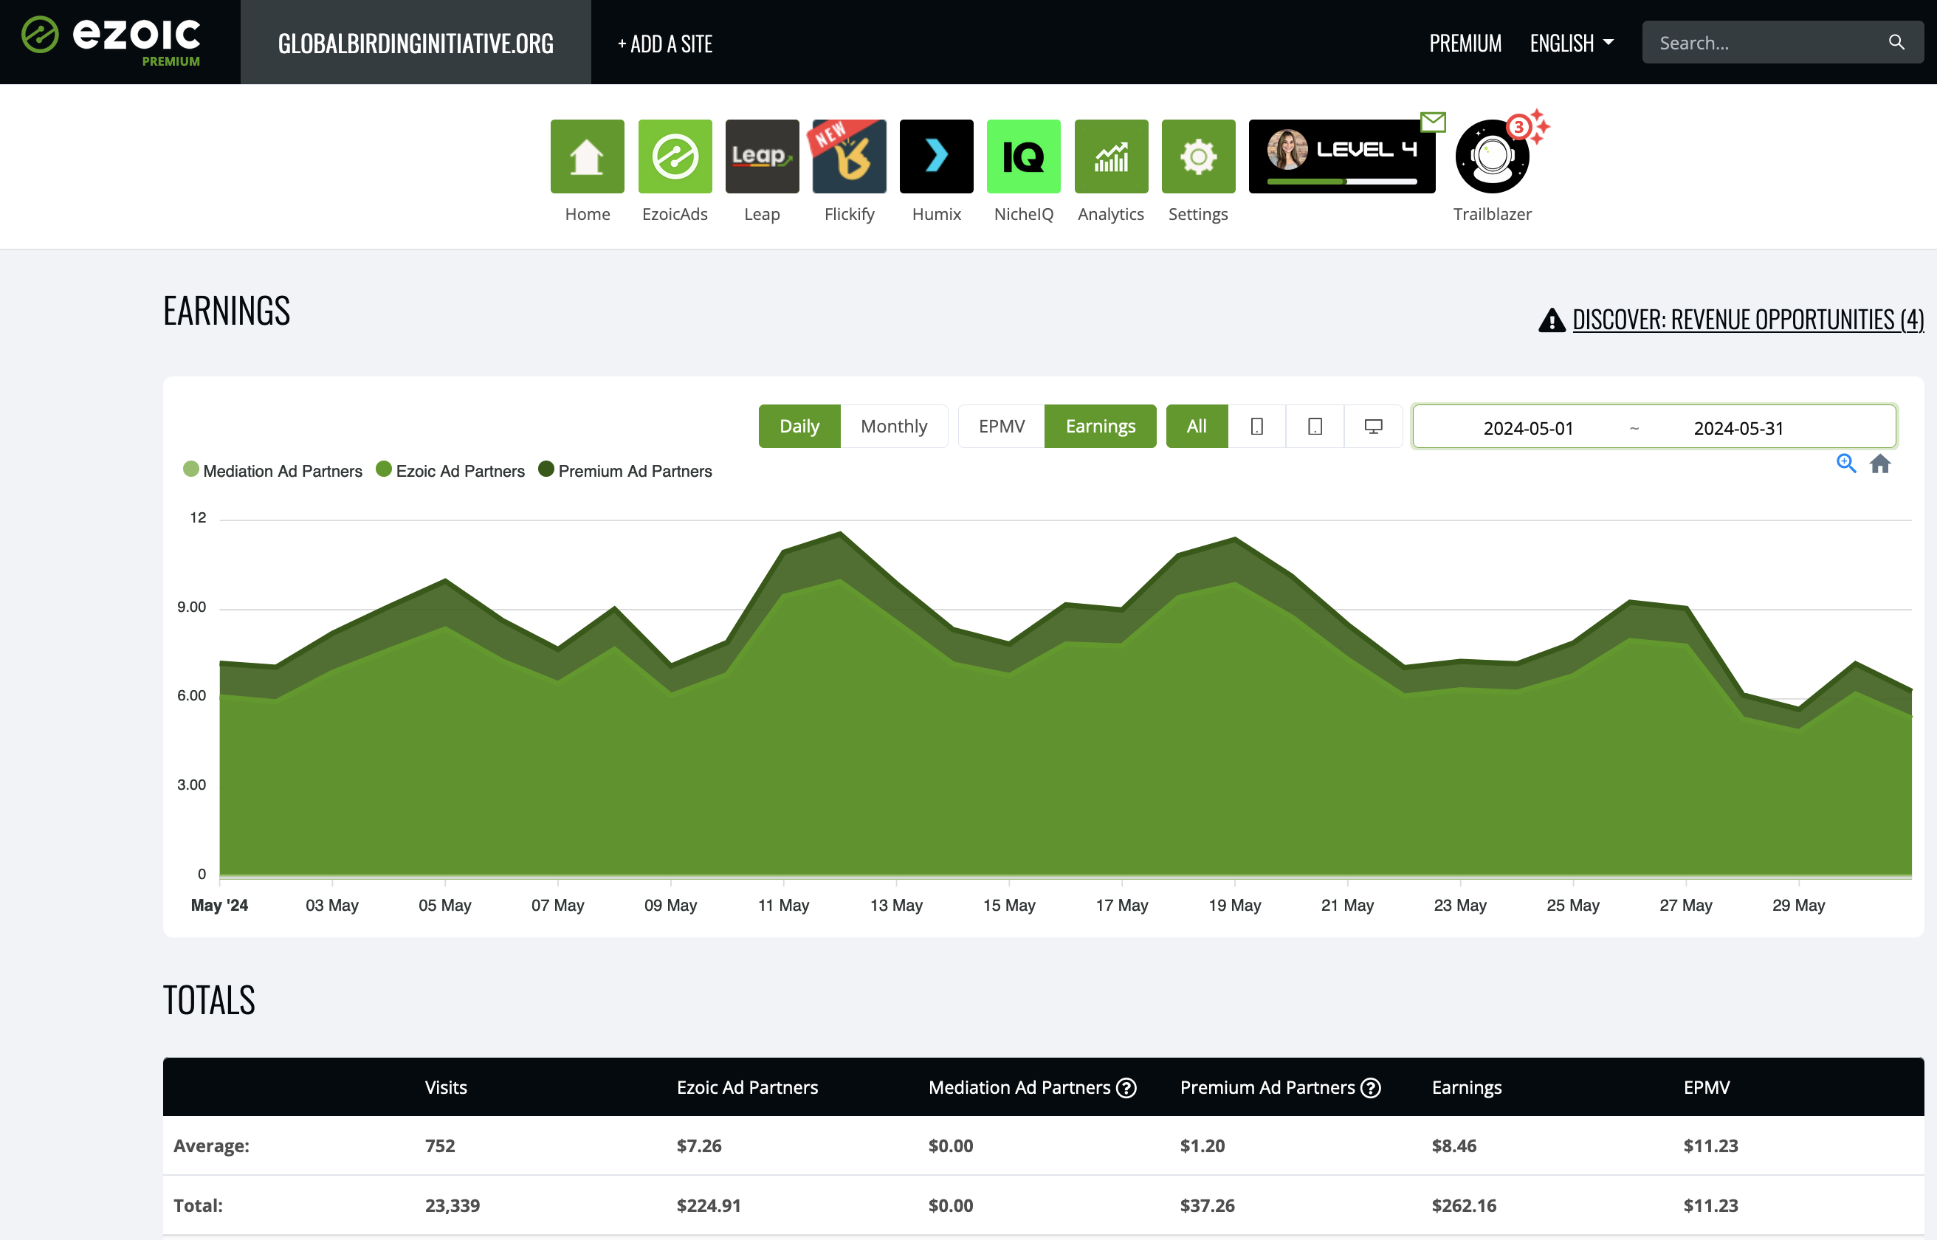Image resolution: width=1937 pixels, height=1240 pixels.
Task: Show Earnings metric in chart
Action: click(x=1101, y=426)
